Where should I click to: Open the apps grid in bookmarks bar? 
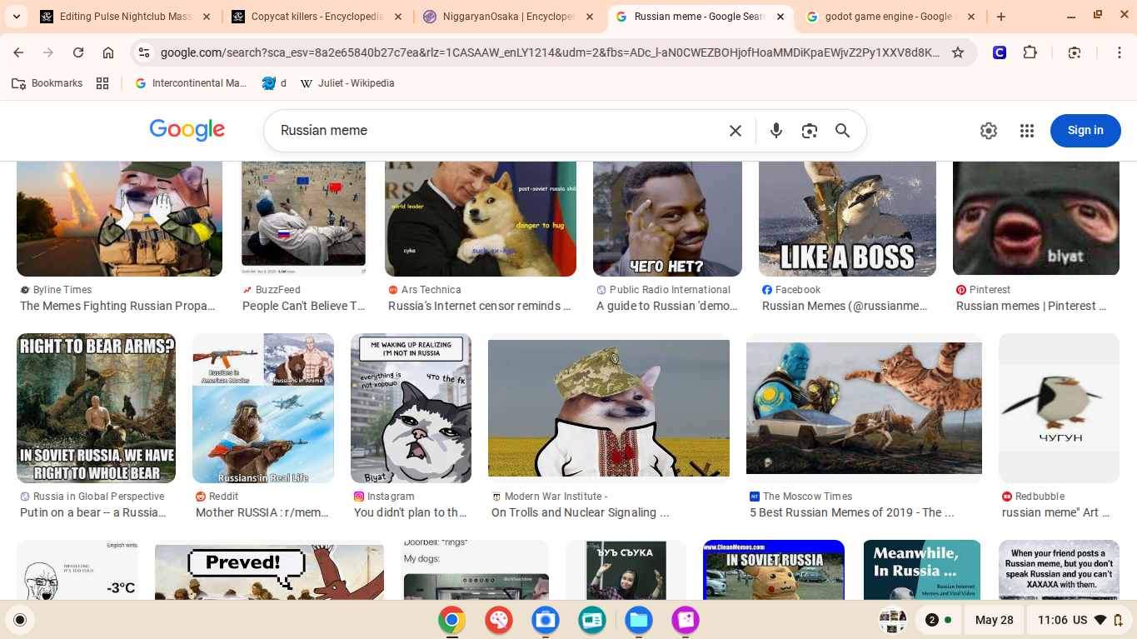click(102, 83)
